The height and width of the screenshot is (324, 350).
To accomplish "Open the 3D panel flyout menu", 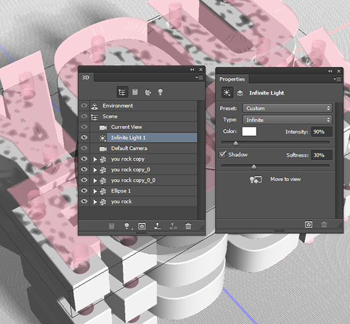I will pyautogui.click(x=199, y=78).
